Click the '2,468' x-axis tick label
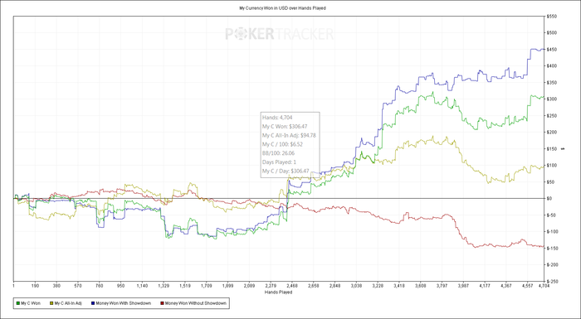 [x=292, y=286]
